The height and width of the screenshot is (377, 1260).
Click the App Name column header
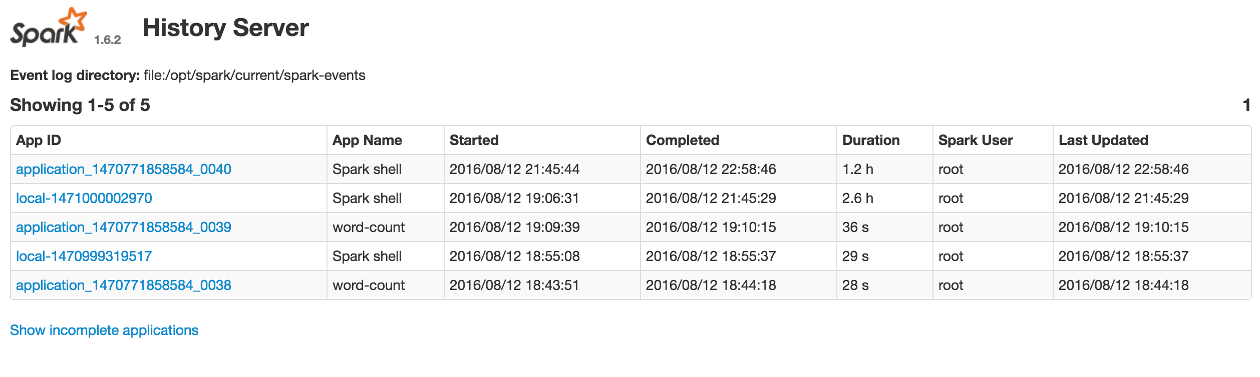367,140
